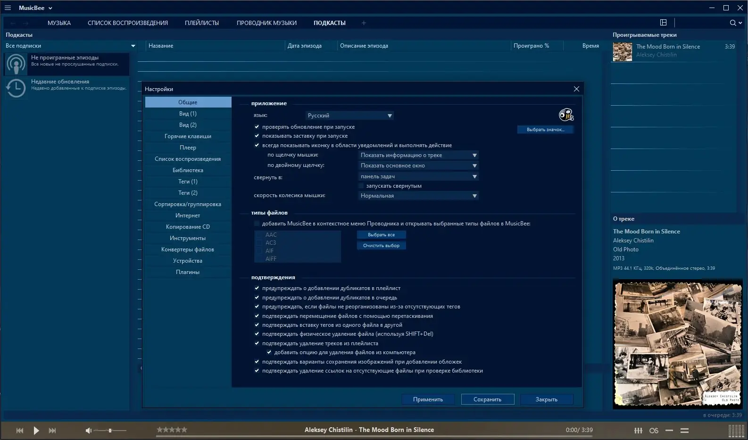Open the panel layout icon in the top bar
Image resolution: width=748 pixels, height=440 pixels.
(664, 23)
